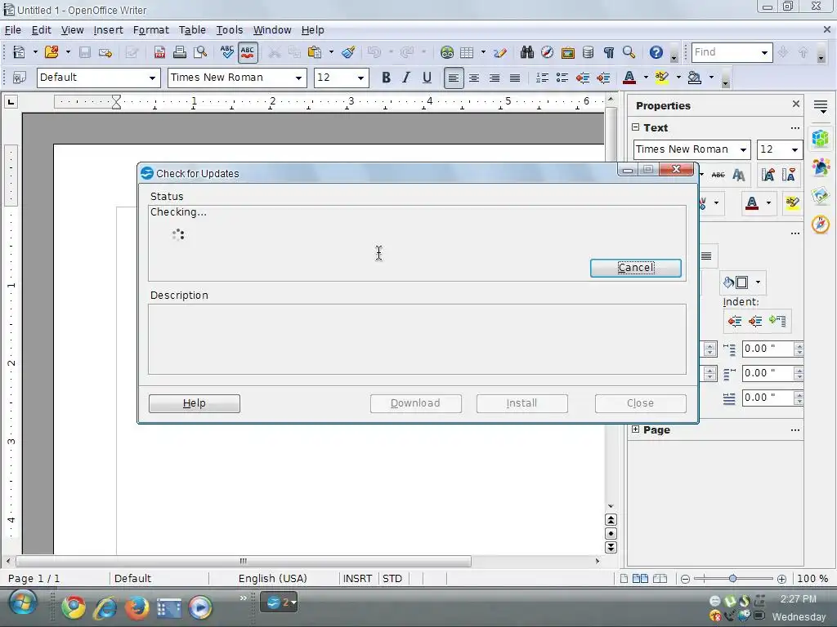Open Find & Replace binoculars icon

click(x=527, y=52)
